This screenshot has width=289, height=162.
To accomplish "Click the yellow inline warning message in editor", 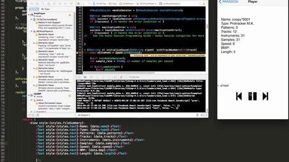I will pyautogui.click(x=168, y=55).
